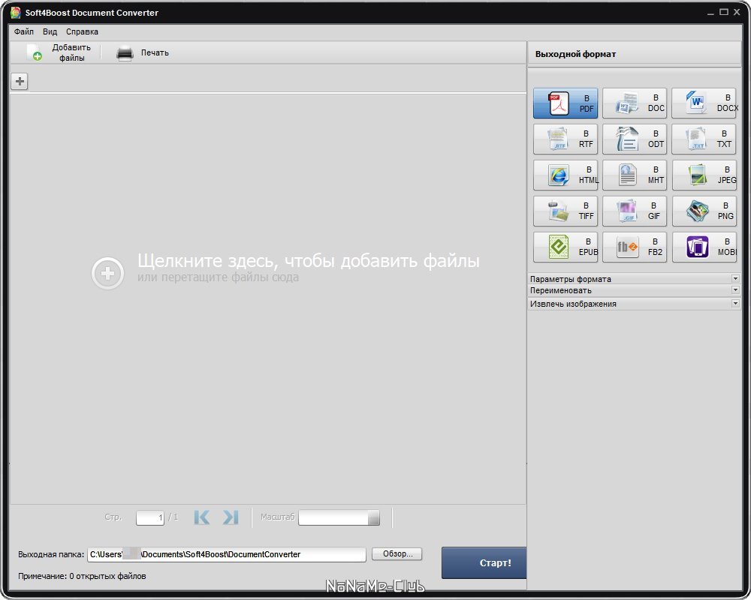
Task: Open the Файл menu
Action: [x=23, y=32]
